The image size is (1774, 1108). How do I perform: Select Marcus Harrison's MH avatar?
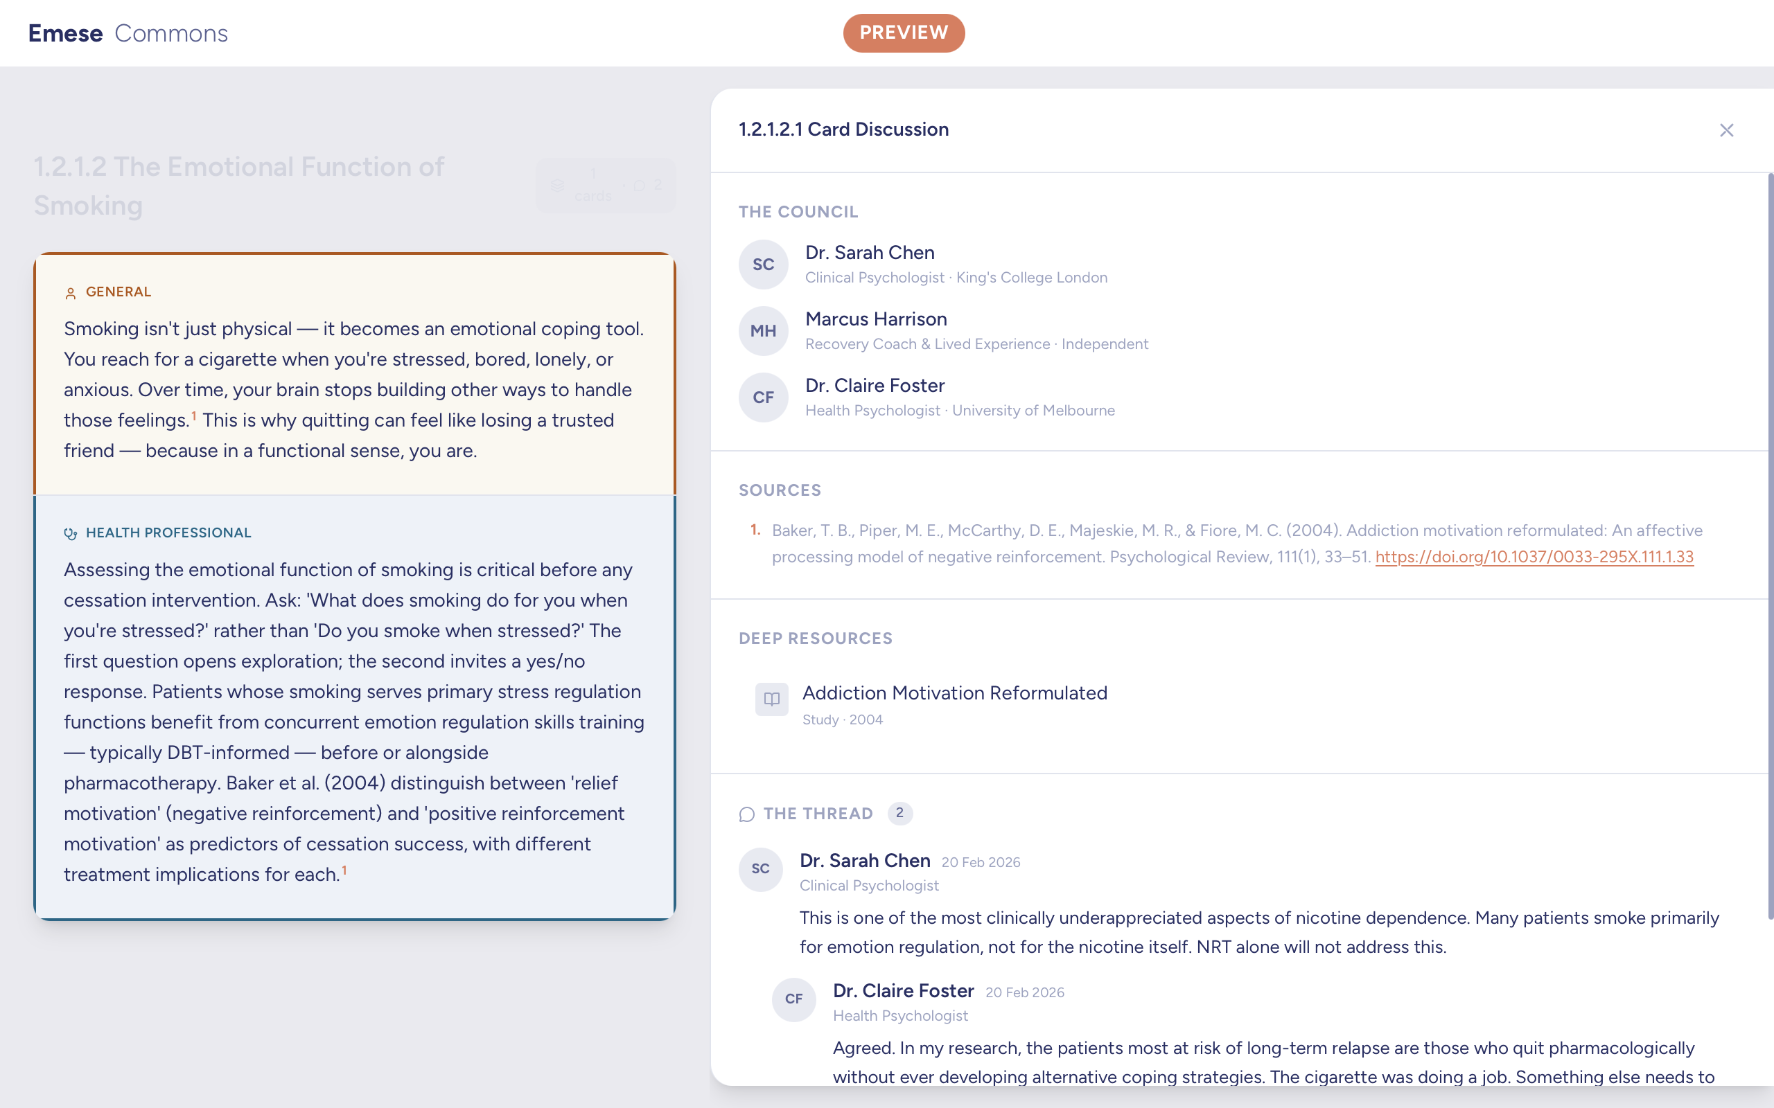click(763, 330)
